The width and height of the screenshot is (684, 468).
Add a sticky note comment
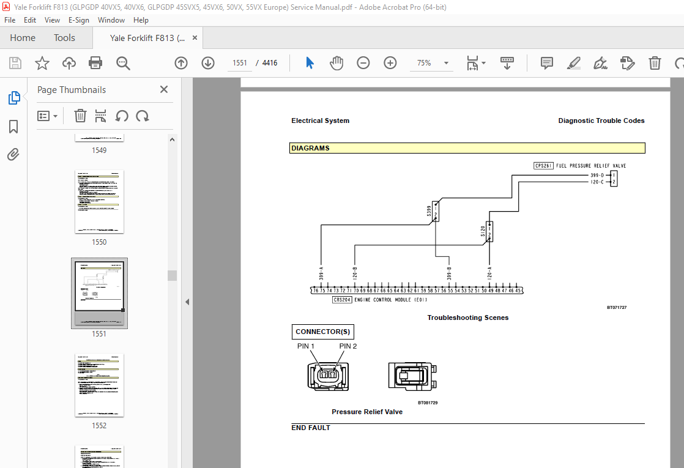[546, 63]
